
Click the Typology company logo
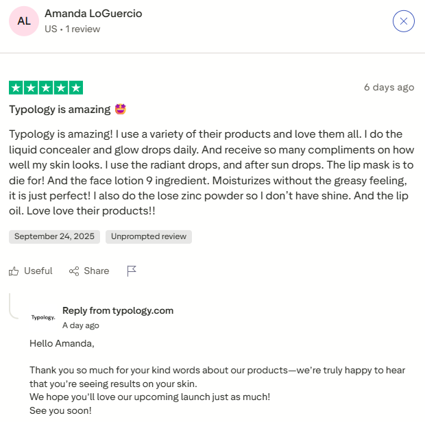(x=43, y=317)
